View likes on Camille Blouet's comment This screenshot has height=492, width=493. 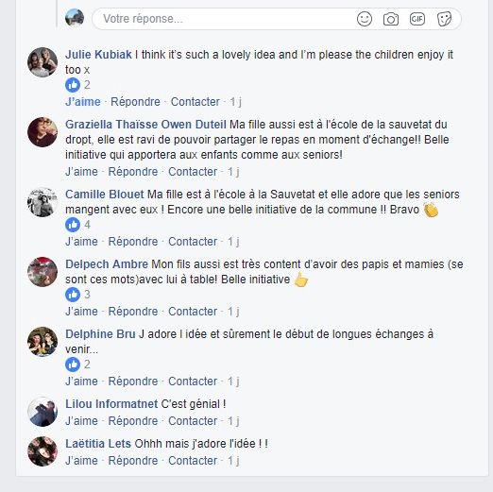click(77, 225)
